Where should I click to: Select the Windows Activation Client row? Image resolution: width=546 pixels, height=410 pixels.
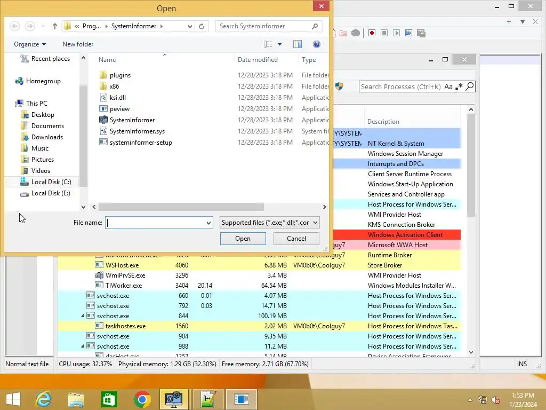click(x=405, y=235)
